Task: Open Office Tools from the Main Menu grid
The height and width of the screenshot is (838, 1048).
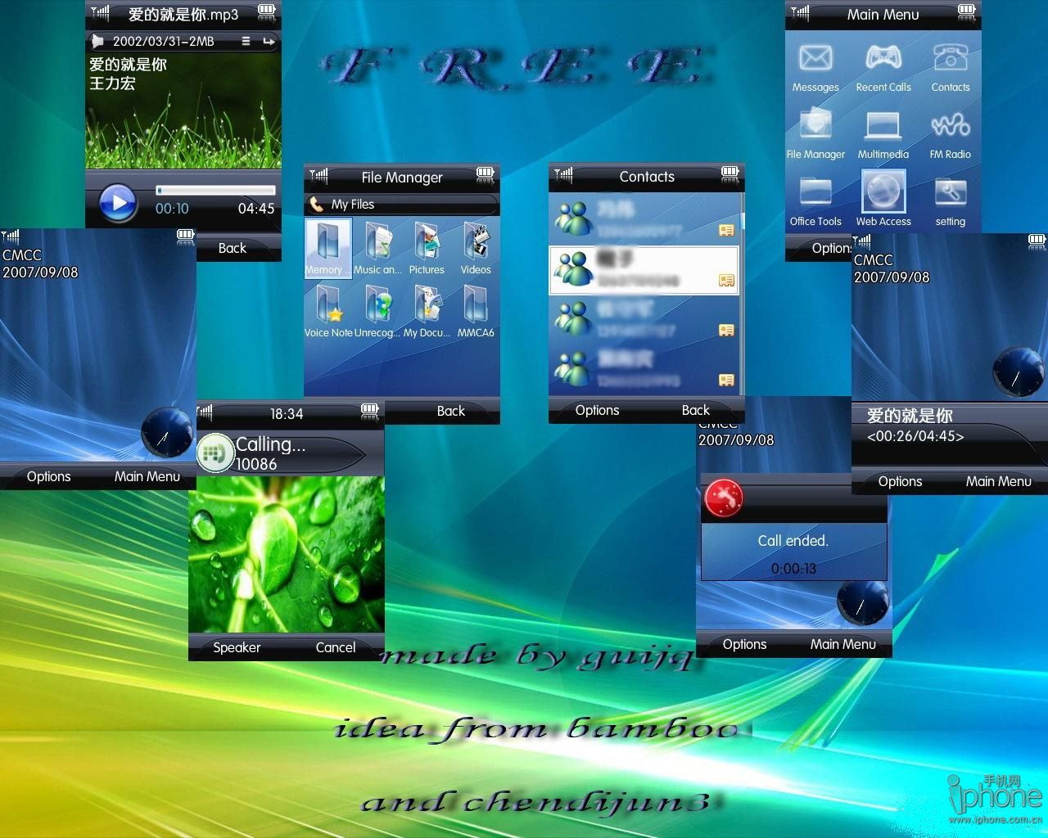Action: point(815,203)
